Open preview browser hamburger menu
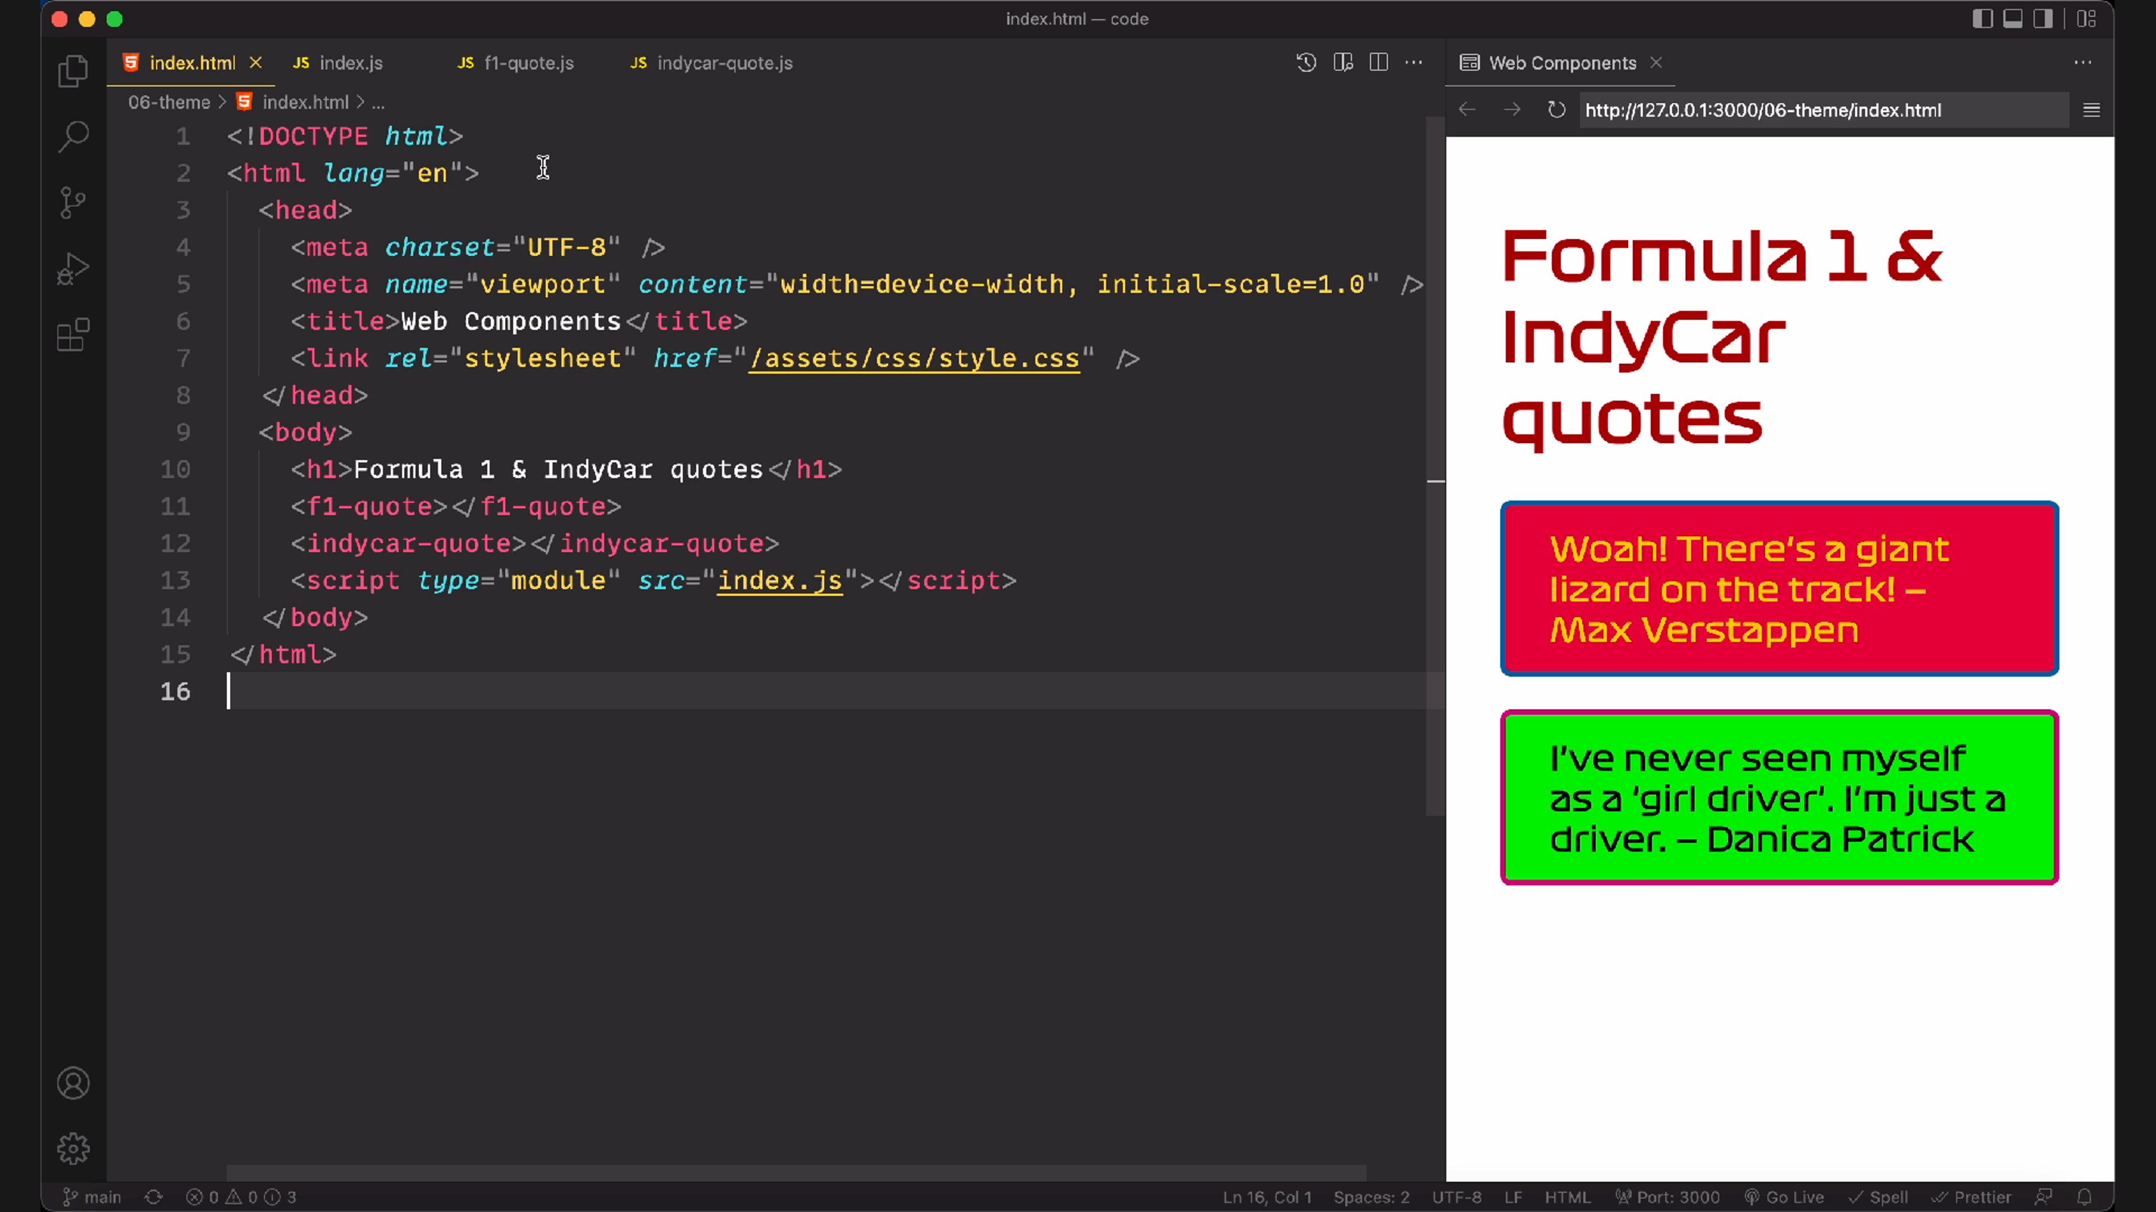 pyautogui.click(x=2091, y=109)
